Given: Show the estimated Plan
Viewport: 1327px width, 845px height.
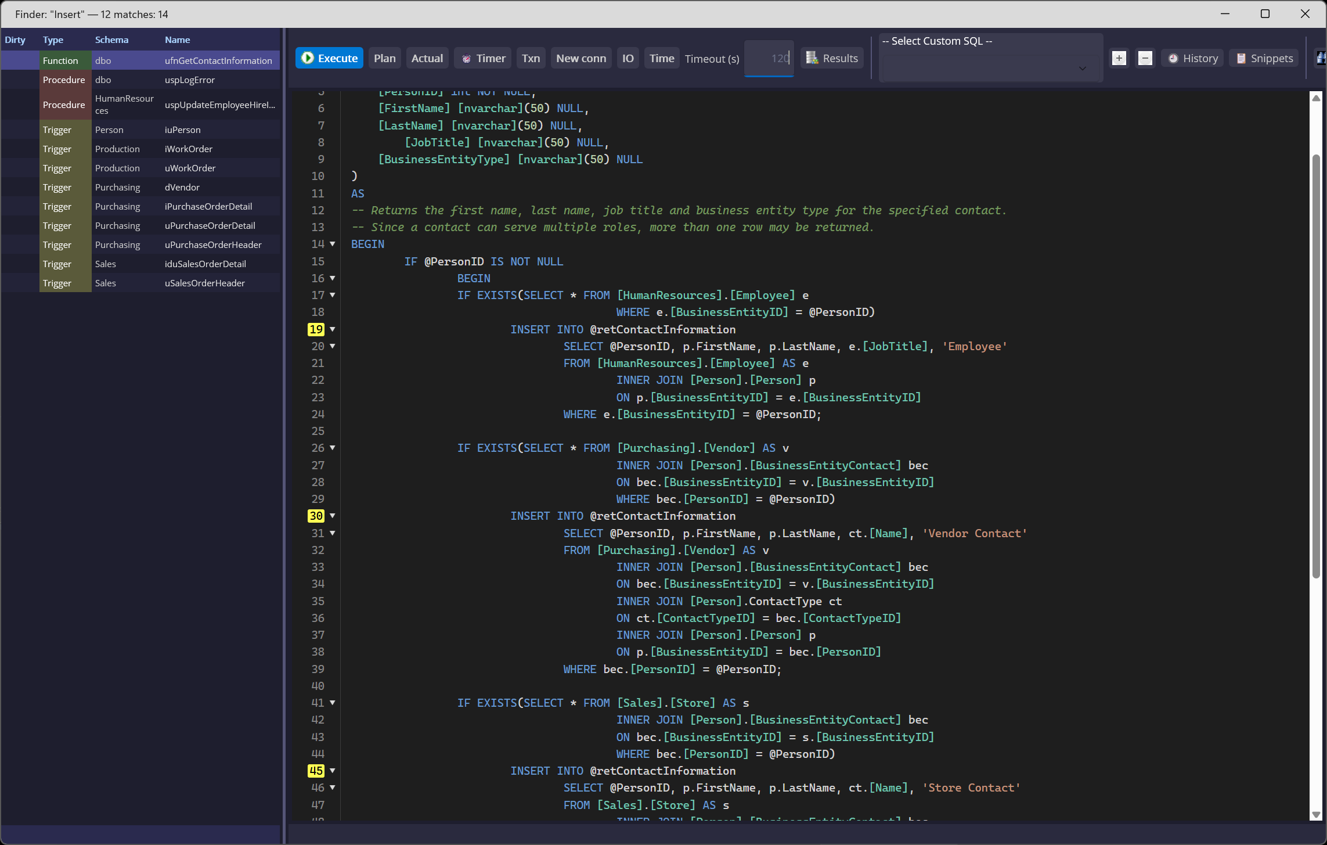Looking at the screenshot, I should 384,58.
